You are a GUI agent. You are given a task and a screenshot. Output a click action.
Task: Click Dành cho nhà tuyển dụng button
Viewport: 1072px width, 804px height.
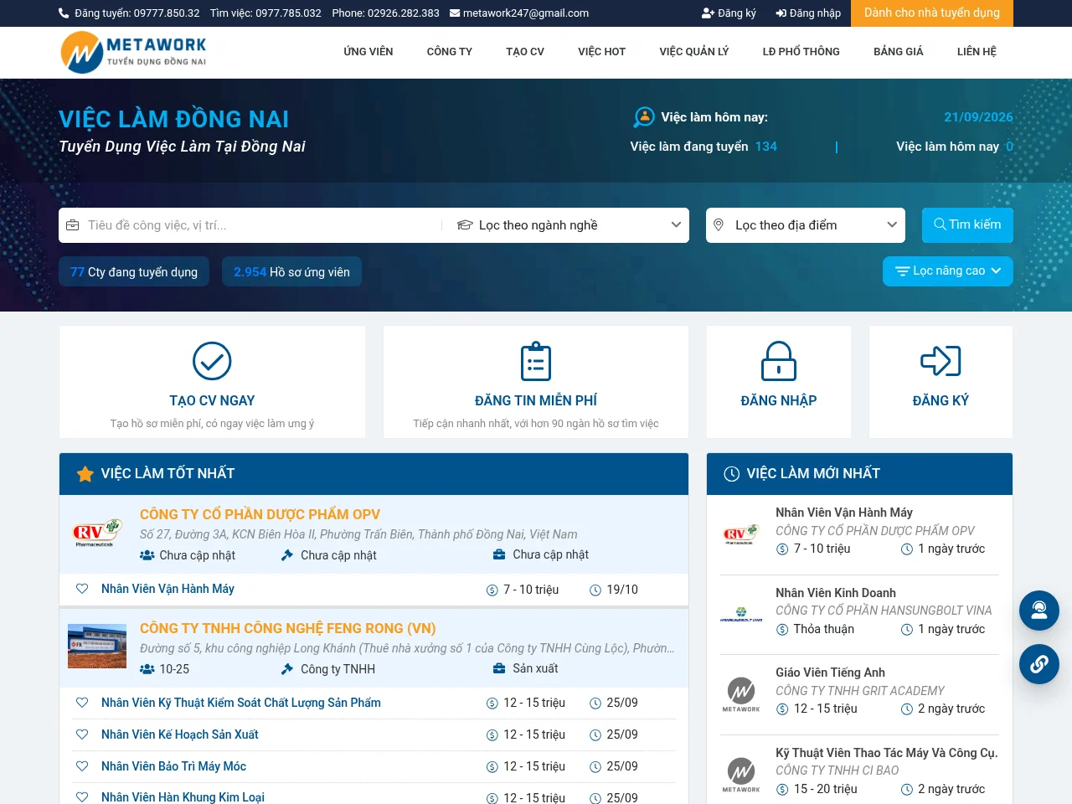[x=932, y=13]
